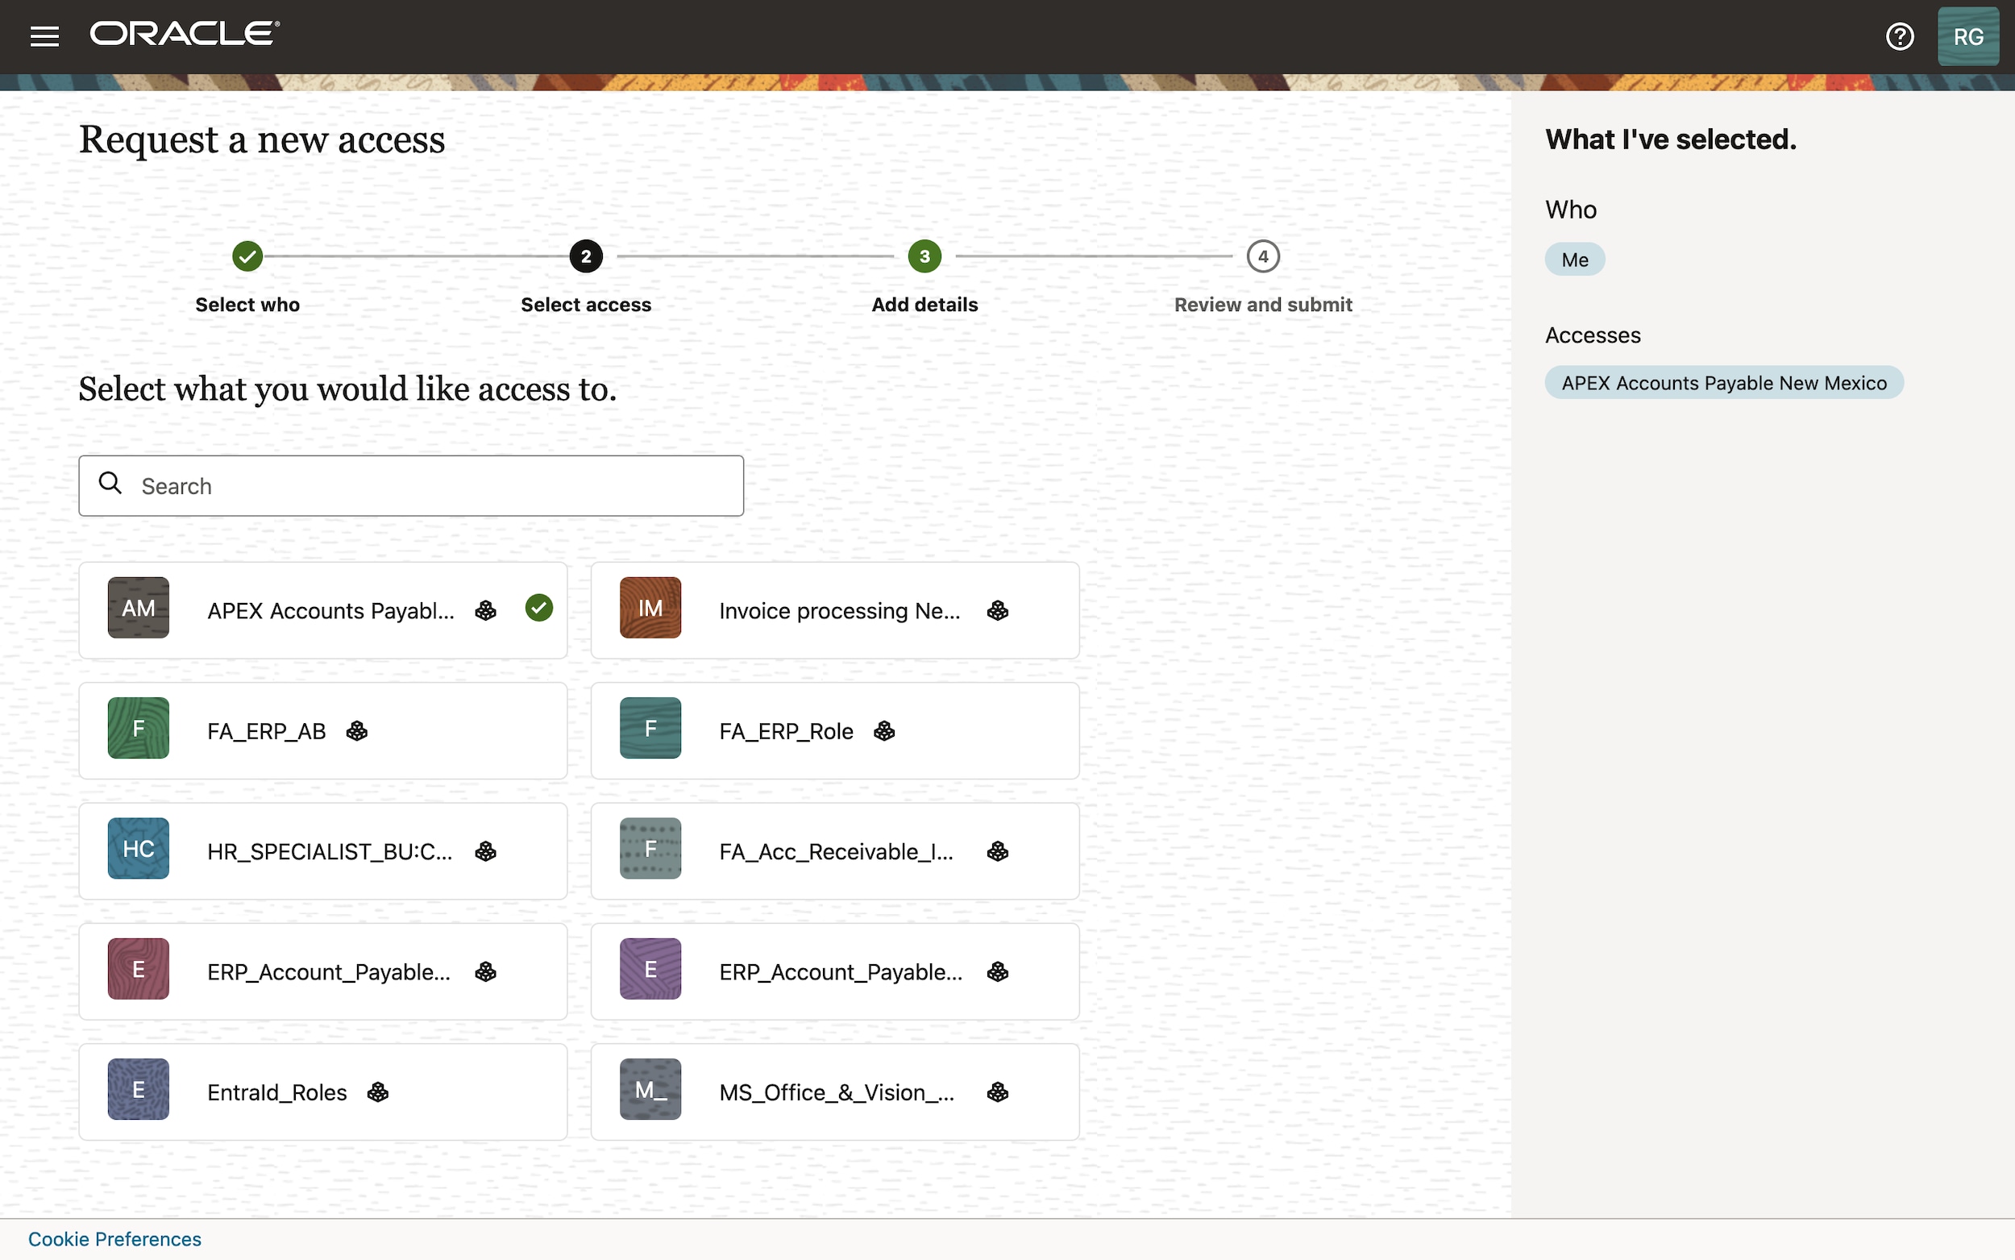Click the role icon beside FA_ERP_AB

(x=357, y=731)
